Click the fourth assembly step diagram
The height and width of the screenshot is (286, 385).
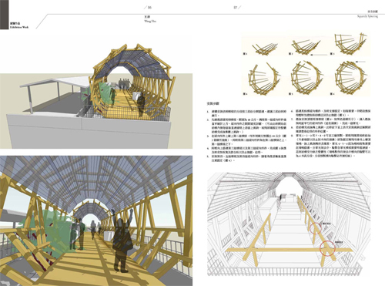(264, 79)
